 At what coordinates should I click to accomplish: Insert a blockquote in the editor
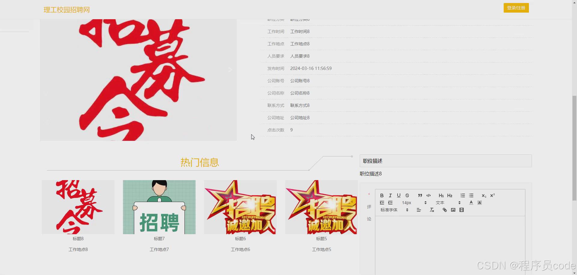pos(420,195)
